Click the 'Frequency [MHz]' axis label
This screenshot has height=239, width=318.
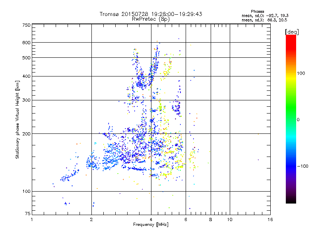point(151,225)
